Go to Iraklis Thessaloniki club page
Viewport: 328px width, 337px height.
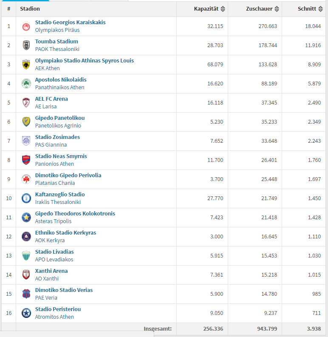pyautogui.click(x=58, y=202)
